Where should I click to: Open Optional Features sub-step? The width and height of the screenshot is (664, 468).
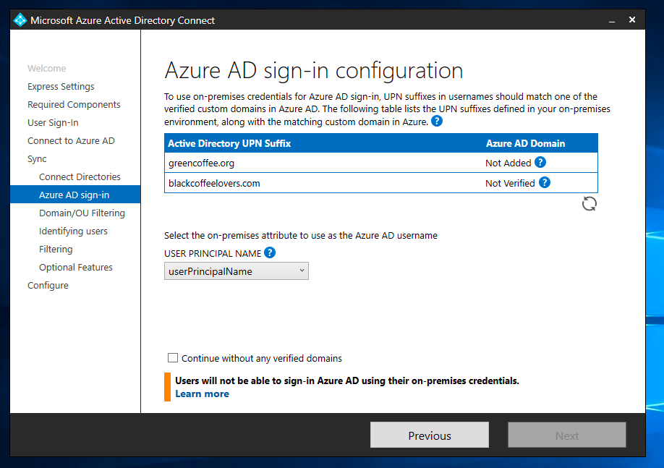click(76, 267)
